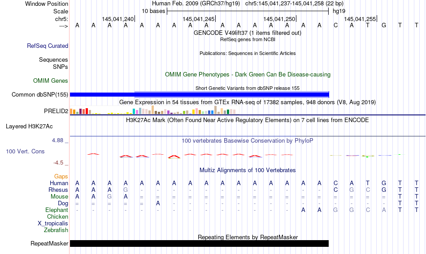This screenshot has width=426, height=254.
Task: Select the Dog species row label
Action: click(63, 203)
